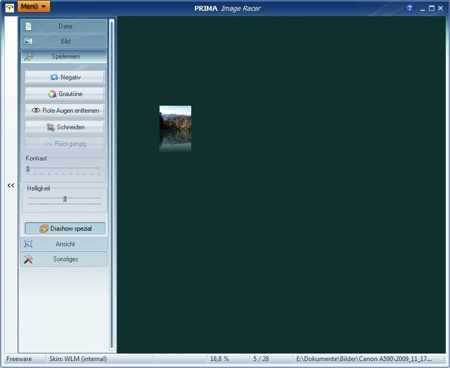Click the red eye icon
Image resolution: width=450 pixels, height=368 pixels.
pyautogui.click(x=36, y=110)
